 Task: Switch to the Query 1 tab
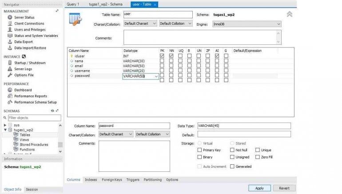coord(73,4)
